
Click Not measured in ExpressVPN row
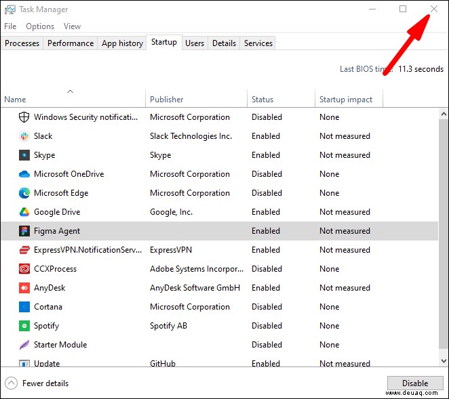(x=345, y=250)
